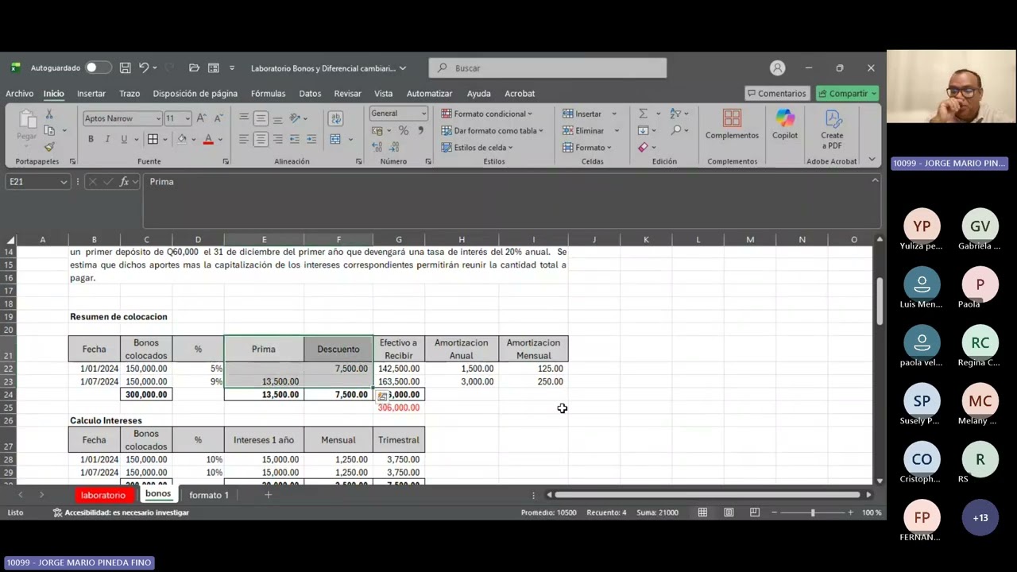Open the Comentarios pane button

776,94
